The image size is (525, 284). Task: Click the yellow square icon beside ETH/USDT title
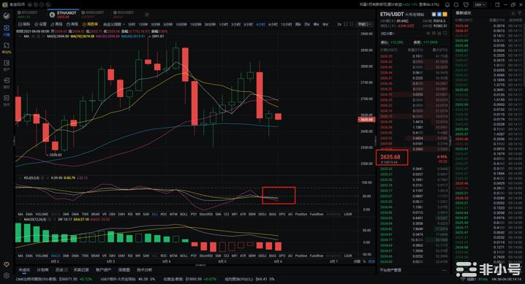(445, 15)
